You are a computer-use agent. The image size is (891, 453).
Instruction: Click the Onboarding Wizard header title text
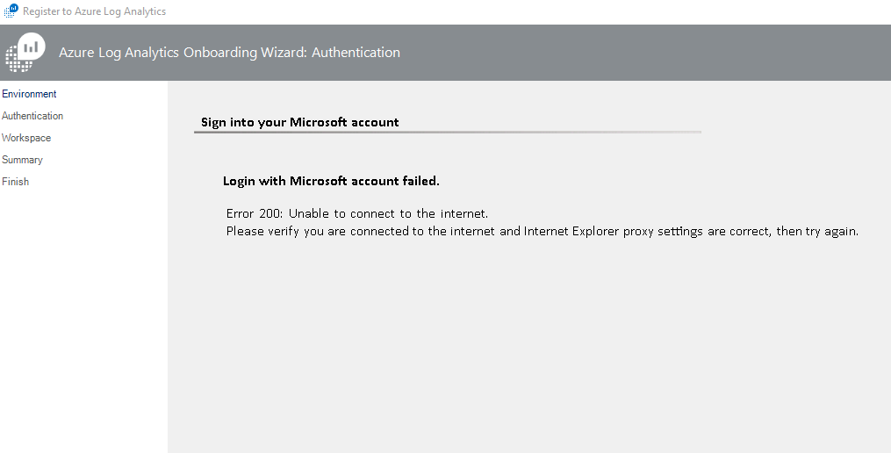[230, 53]
